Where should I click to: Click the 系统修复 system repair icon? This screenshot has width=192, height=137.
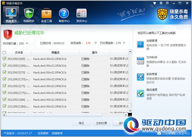click(x=141, y=77)
